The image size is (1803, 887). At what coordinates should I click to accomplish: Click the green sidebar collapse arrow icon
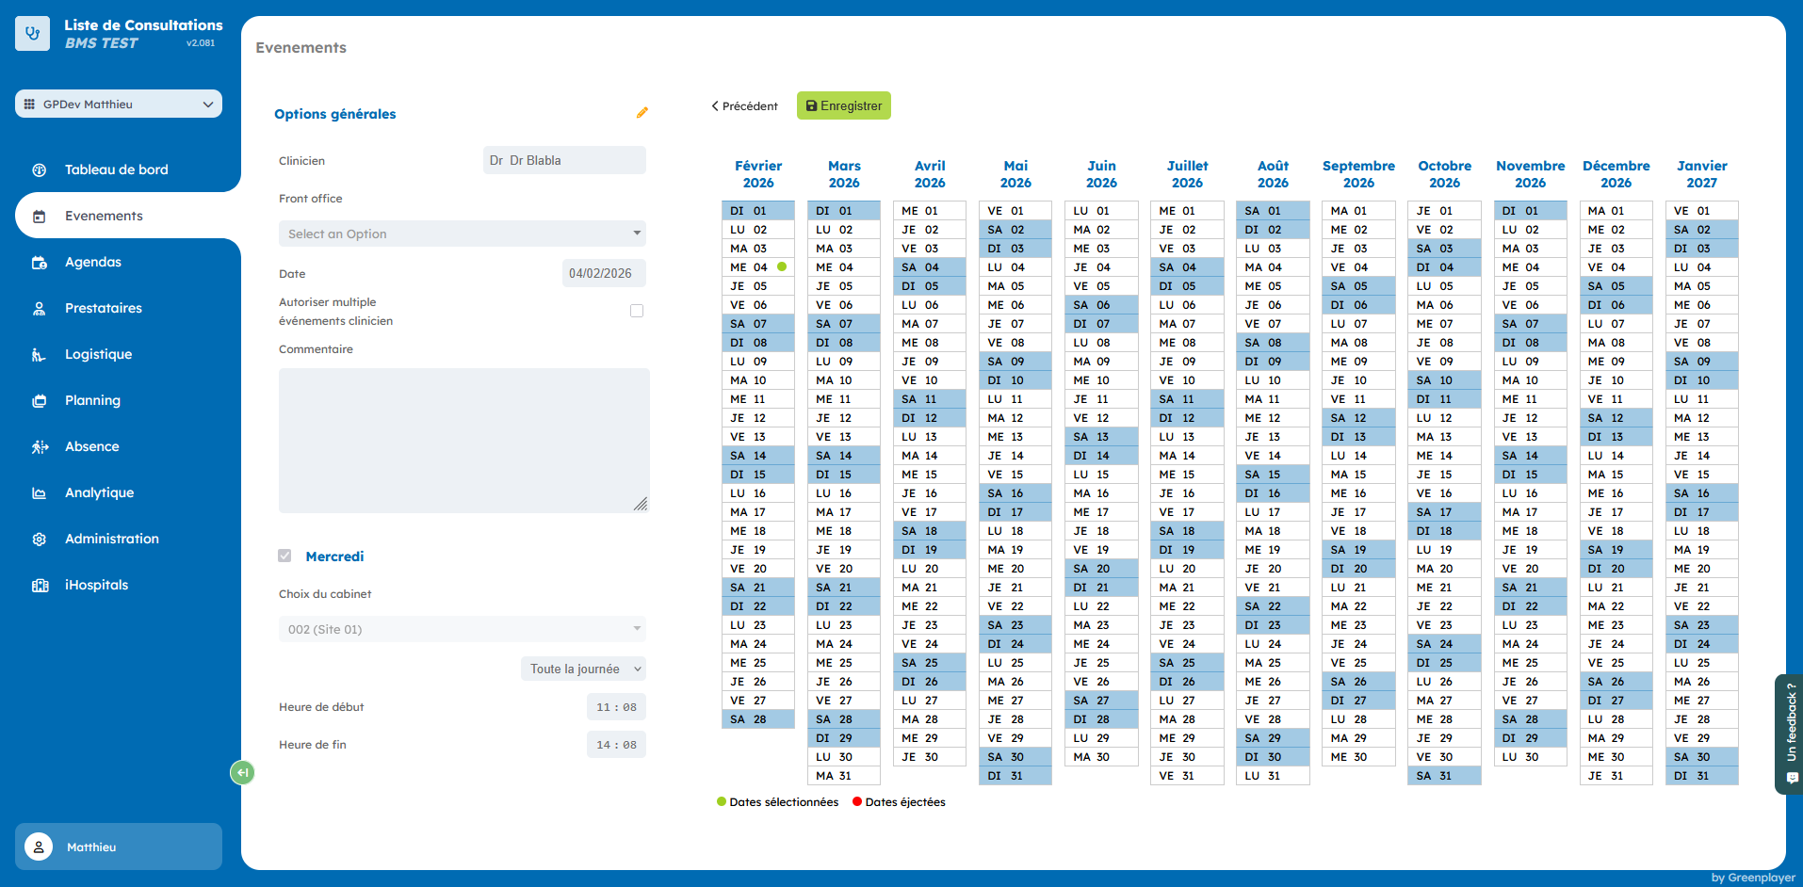point(242,773)
